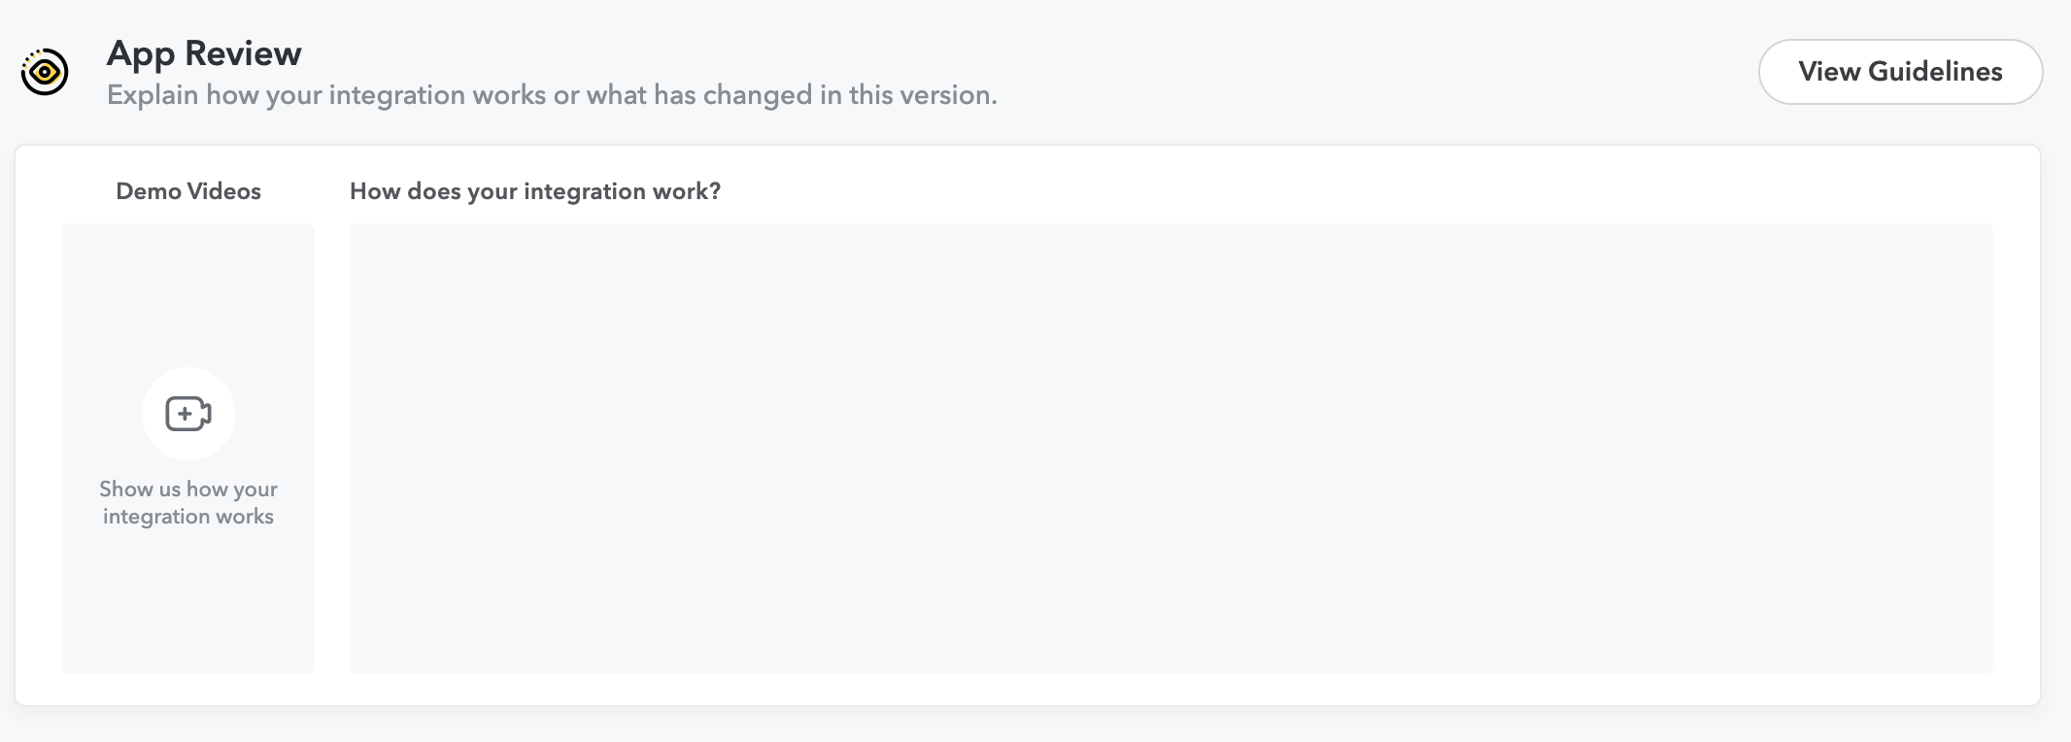Click "integration works" in the upload caption
The image size is (2071, 742).
point(188,517)
